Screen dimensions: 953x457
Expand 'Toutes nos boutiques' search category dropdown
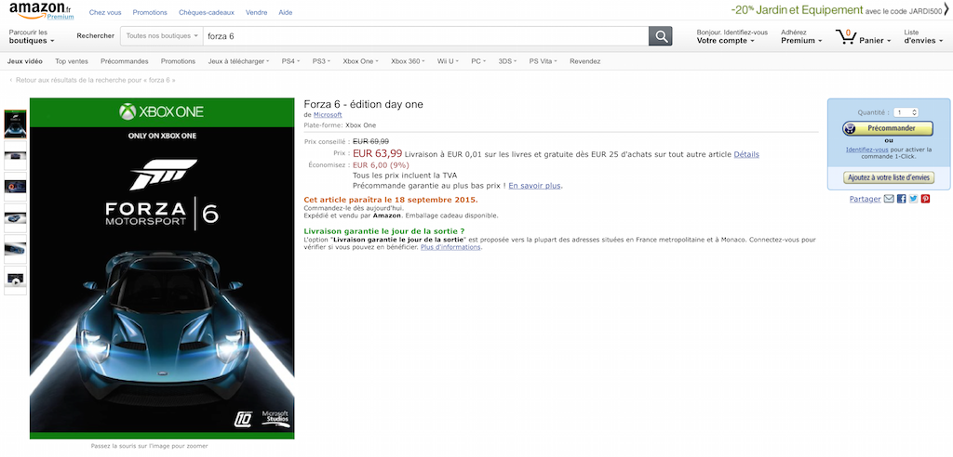[162, 36]
